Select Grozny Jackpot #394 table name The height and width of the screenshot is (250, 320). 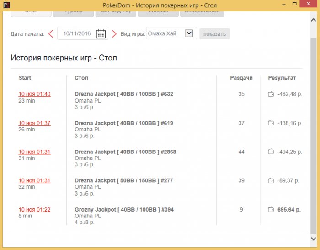coord(124,210)
